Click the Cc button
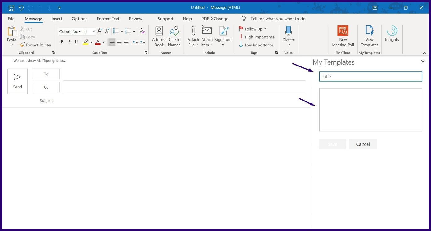431x231 pixels. pos(46,87)
